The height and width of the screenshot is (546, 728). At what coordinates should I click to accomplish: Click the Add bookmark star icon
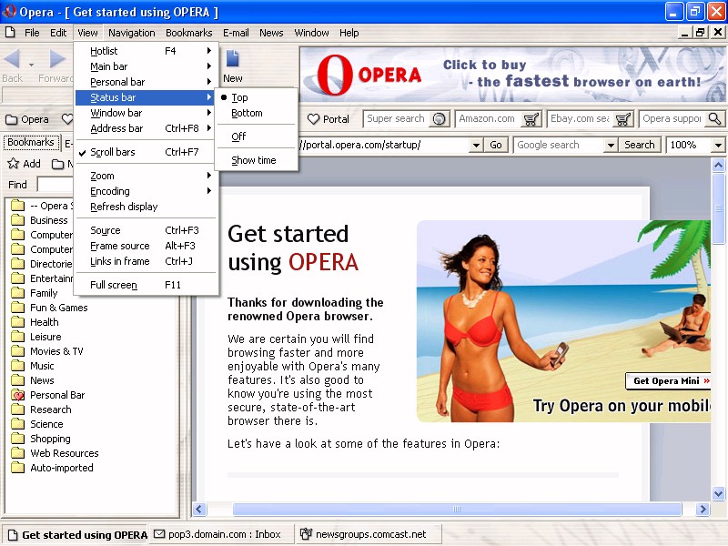13,164
